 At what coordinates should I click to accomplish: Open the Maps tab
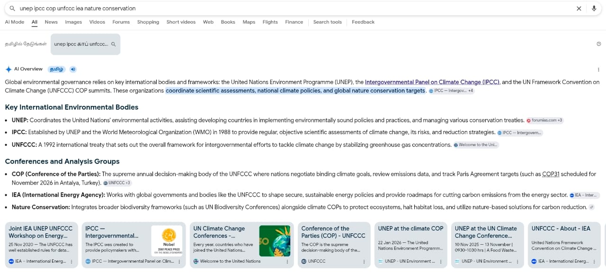tap(249, 22)
